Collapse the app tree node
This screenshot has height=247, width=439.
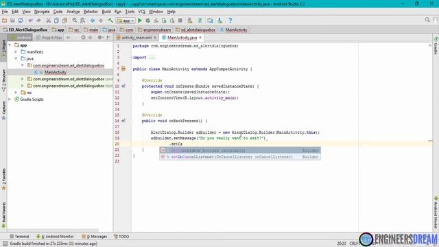click(x=10, y=45)
